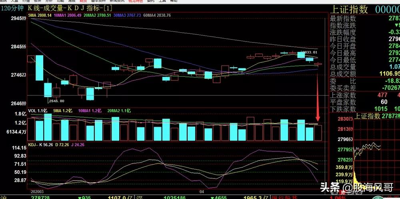Click the VOL 1.1亿 volume label
The width and height of the screenshot is (400, 199).
38,111
